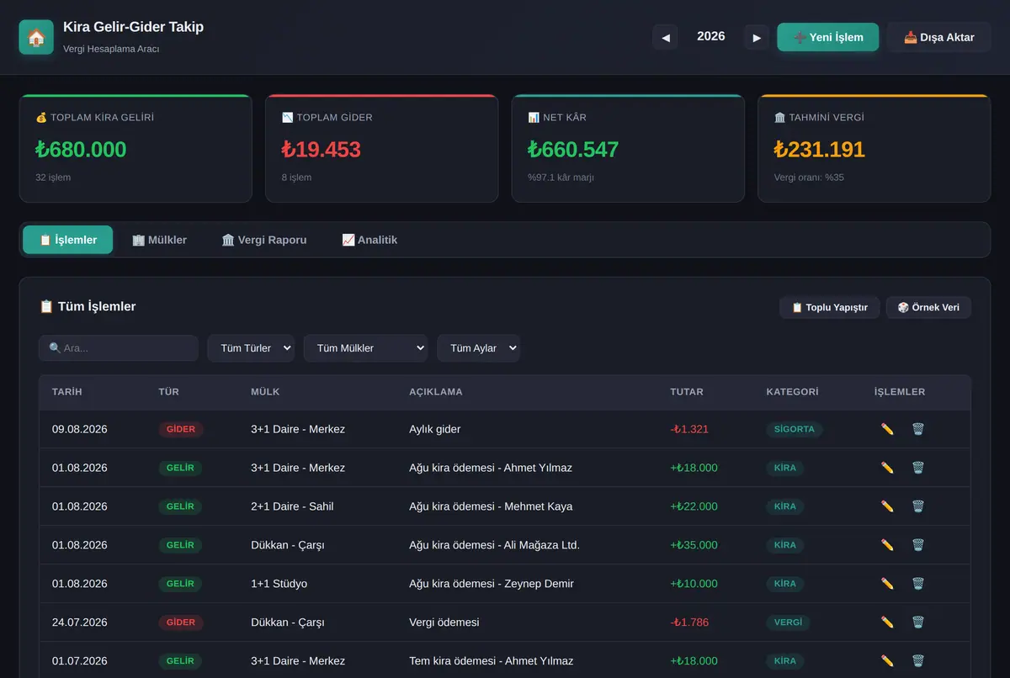
Task: Click the KATEGORİ column header
Action: point(792,392)
